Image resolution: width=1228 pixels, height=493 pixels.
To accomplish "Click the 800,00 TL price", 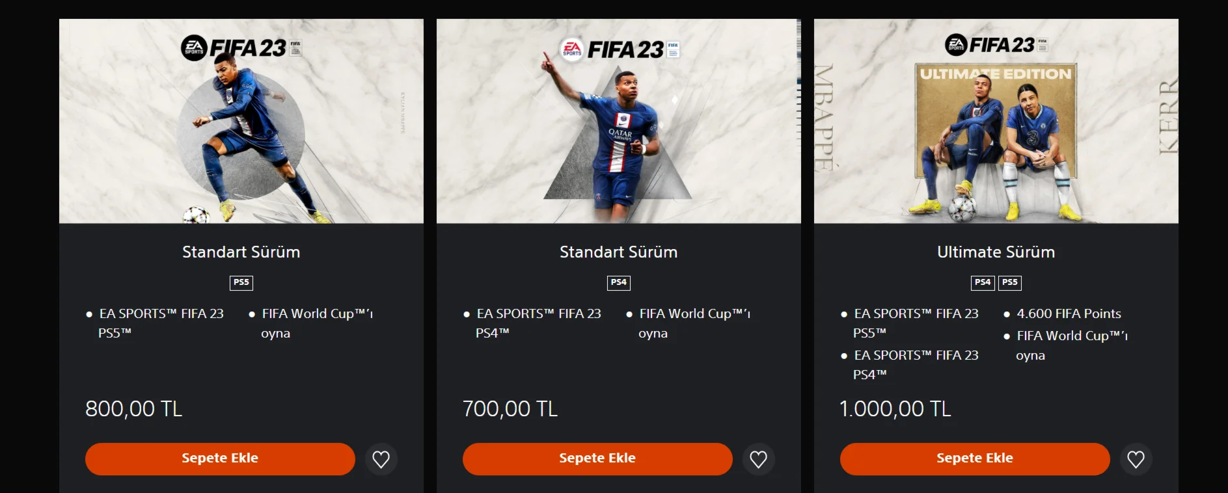I will [134, 408].
